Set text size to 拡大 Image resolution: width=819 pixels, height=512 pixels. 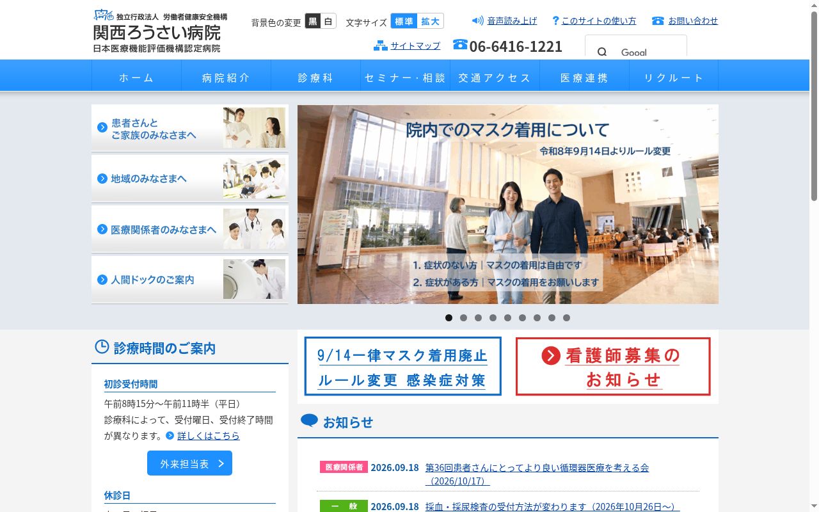coord(431,21)
